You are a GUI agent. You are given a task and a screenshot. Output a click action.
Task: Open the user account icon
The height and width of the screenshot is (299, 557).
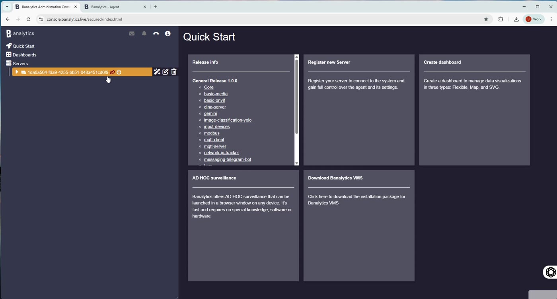point(168,34)
